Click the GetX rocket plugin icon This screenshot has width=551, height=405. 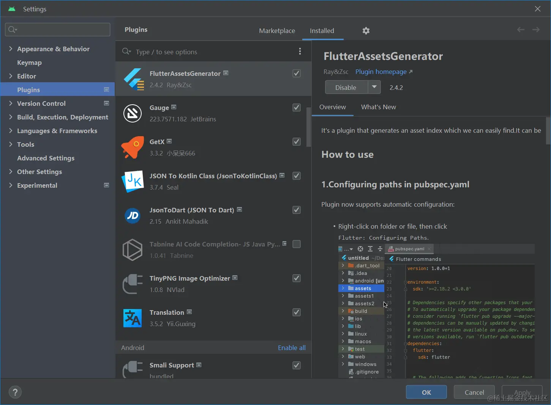(x=133, y=147)
